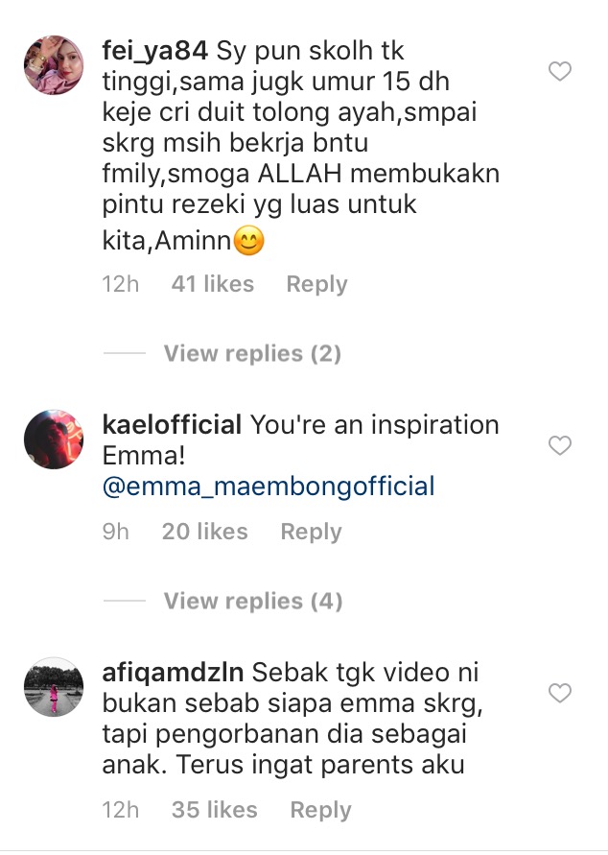Viewport: 608px width, 855px height.
Task: Tap the afiqamdzln username
Action: (x=173, y=671)
